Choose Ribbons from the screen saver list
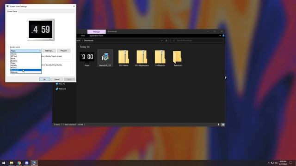The width and height of the screenshot is (296, 166). [x=26, y=72]
